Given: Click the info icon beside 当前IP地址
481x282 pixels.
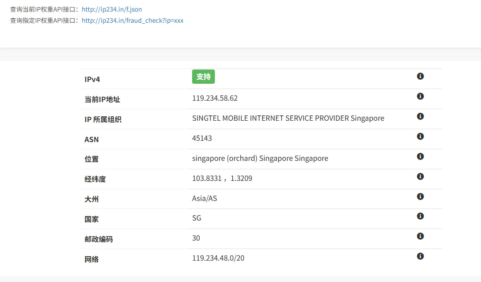Looking at the screenshot, I should pyautogui.click(x=420, y=96).
